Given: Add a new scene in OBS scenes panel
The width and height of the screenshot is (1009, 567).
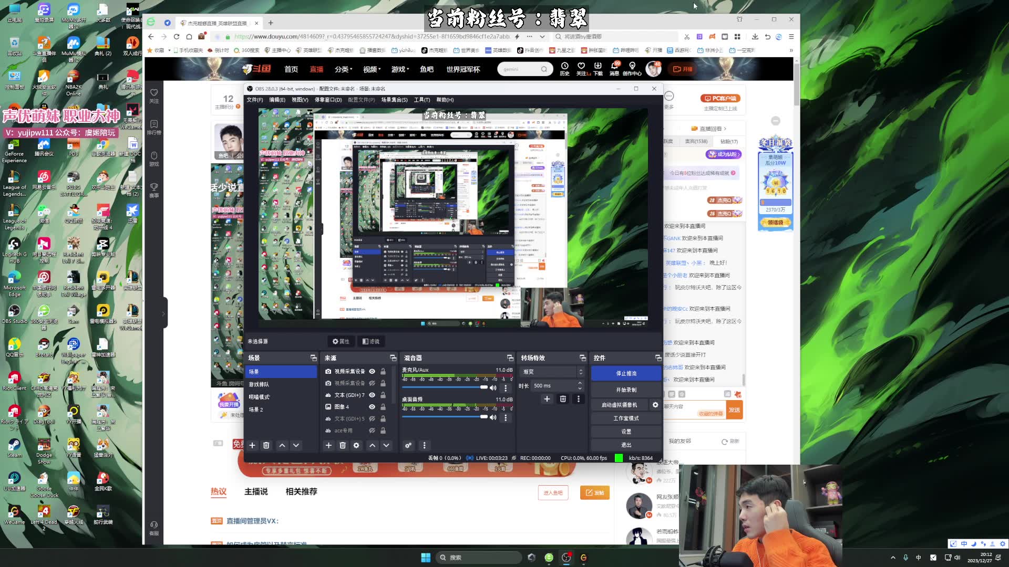Looking at the screenshot, I should (x=252, y=445).
